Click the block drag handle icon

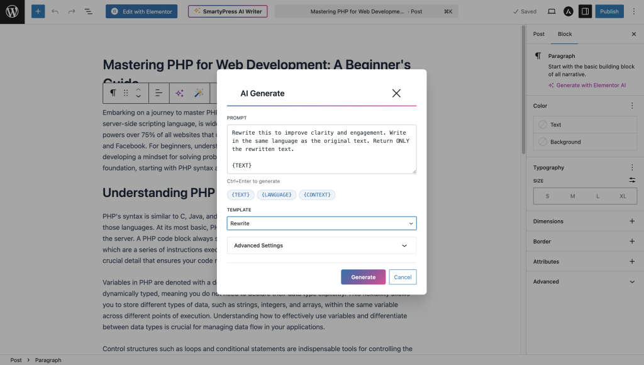[x=125, y=93]
